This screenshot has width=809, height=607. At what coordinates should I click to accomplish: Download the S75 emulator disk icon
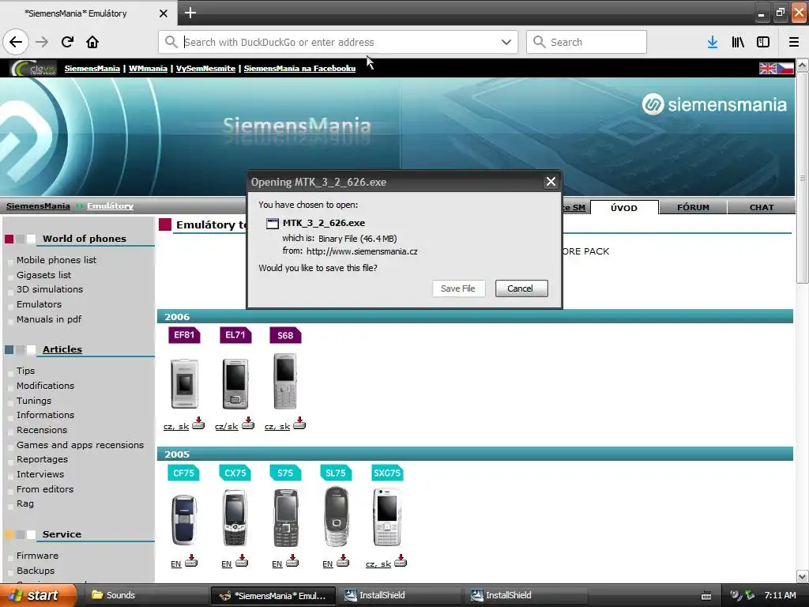pos(292,560)
